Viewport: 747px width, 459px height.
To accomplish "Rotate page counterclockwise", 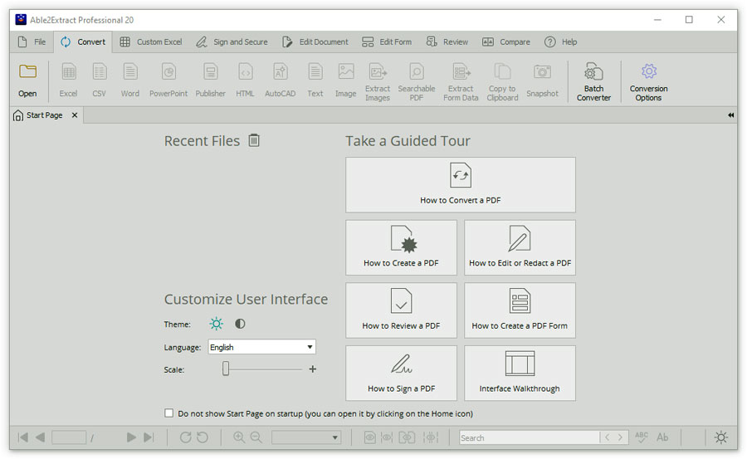I will (203, 437).
